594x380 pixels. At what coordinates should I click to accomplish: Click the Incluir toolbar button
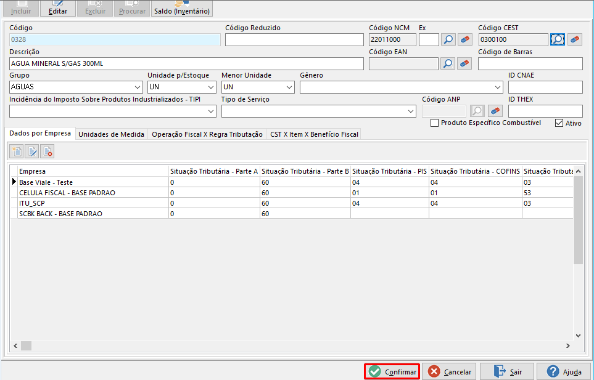click(x=21, y=8)
